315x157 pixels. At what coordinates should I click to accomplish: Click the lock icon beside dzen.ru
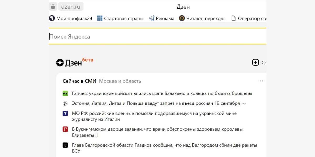(53, 6)
